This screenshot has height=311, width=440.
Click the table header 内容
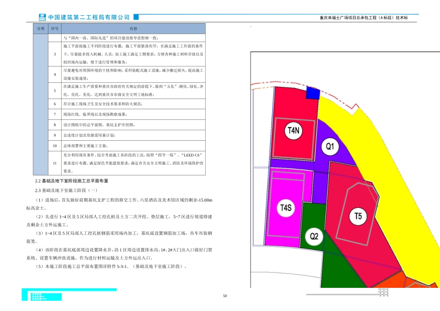(133, 29)
